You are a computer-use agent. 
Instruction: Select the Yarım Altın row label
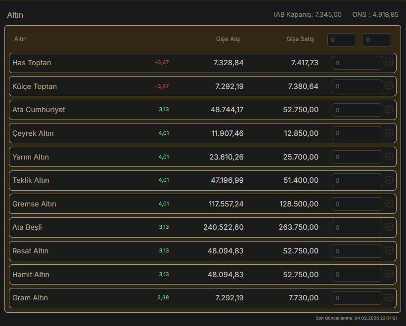(x=31, y=157)
